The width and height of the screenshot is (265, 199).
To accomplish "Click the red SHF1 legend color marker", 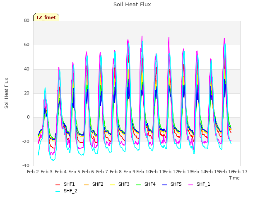I will click(x=58, y=185).
